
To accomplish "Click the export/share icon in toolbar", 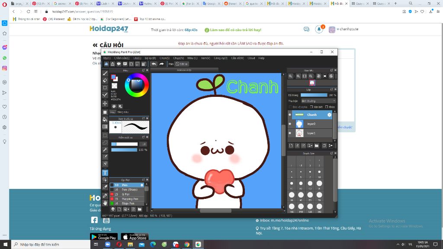I will click(x=112, y=64).
